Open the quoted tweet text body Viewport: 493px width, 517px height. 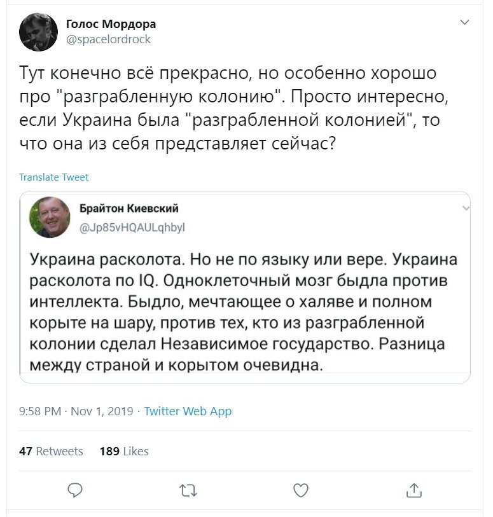(244, 312)
